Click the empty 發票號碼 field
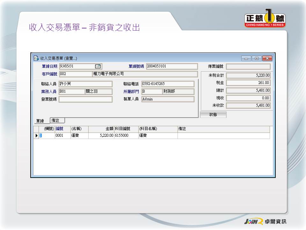The width and height of the screenshot is (306, 230). (x=85, y=99)
